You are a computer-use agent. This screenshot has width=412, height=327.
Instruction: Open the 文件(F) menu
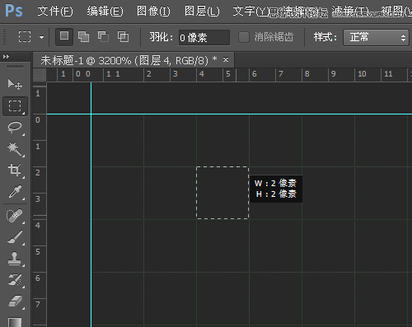point(55,12)
